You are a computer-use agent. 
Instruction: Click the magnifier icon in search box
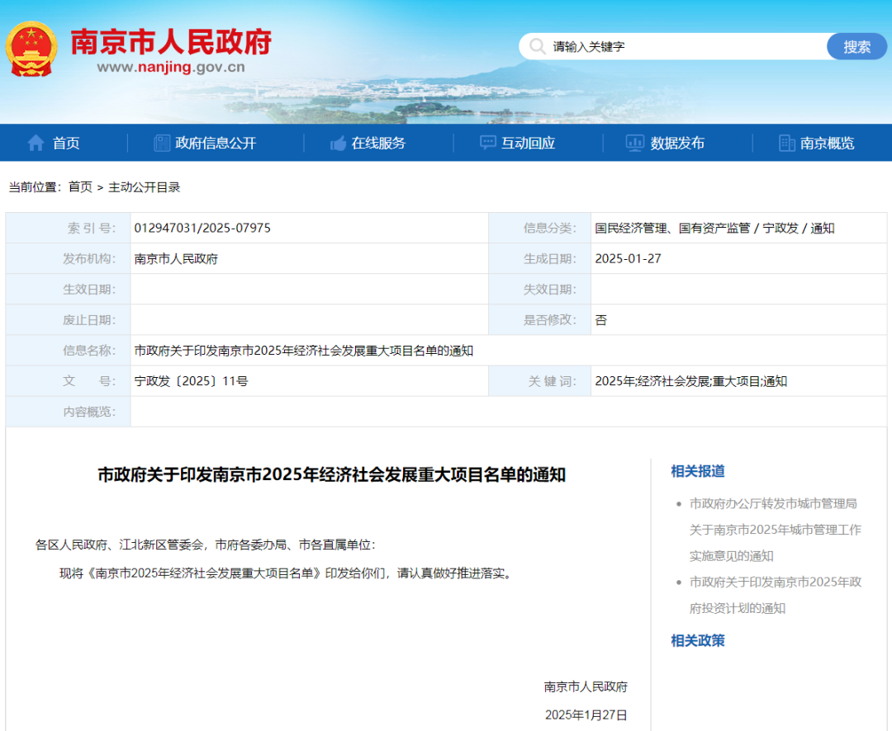(538, 47)
